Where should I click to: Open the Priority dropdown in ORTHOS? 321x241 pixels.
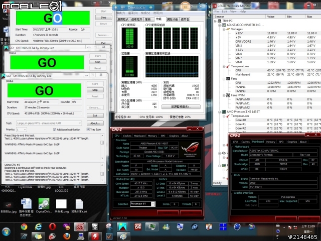coord(22,130)
